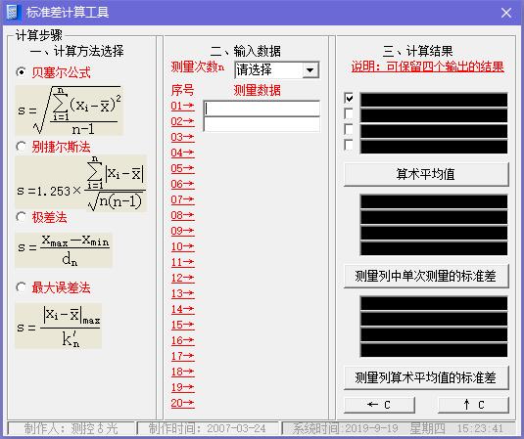Image resolution: width=524 pixels, height=439 pixels.
Task: Click the Peters method formula image
Action: click(x=81, y=184)
